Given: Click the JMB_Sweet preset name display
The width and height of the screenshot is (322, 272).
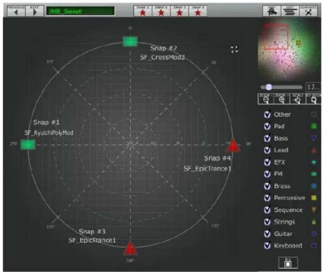Looking at the screenshot, I should click(x=80, y=11).
